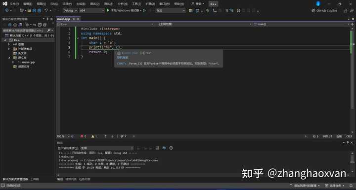Image resolution: width=356 pixels, height=190 pixels.
Task: Pin the Solution Explorer panel
Action: tap(47, 19)
